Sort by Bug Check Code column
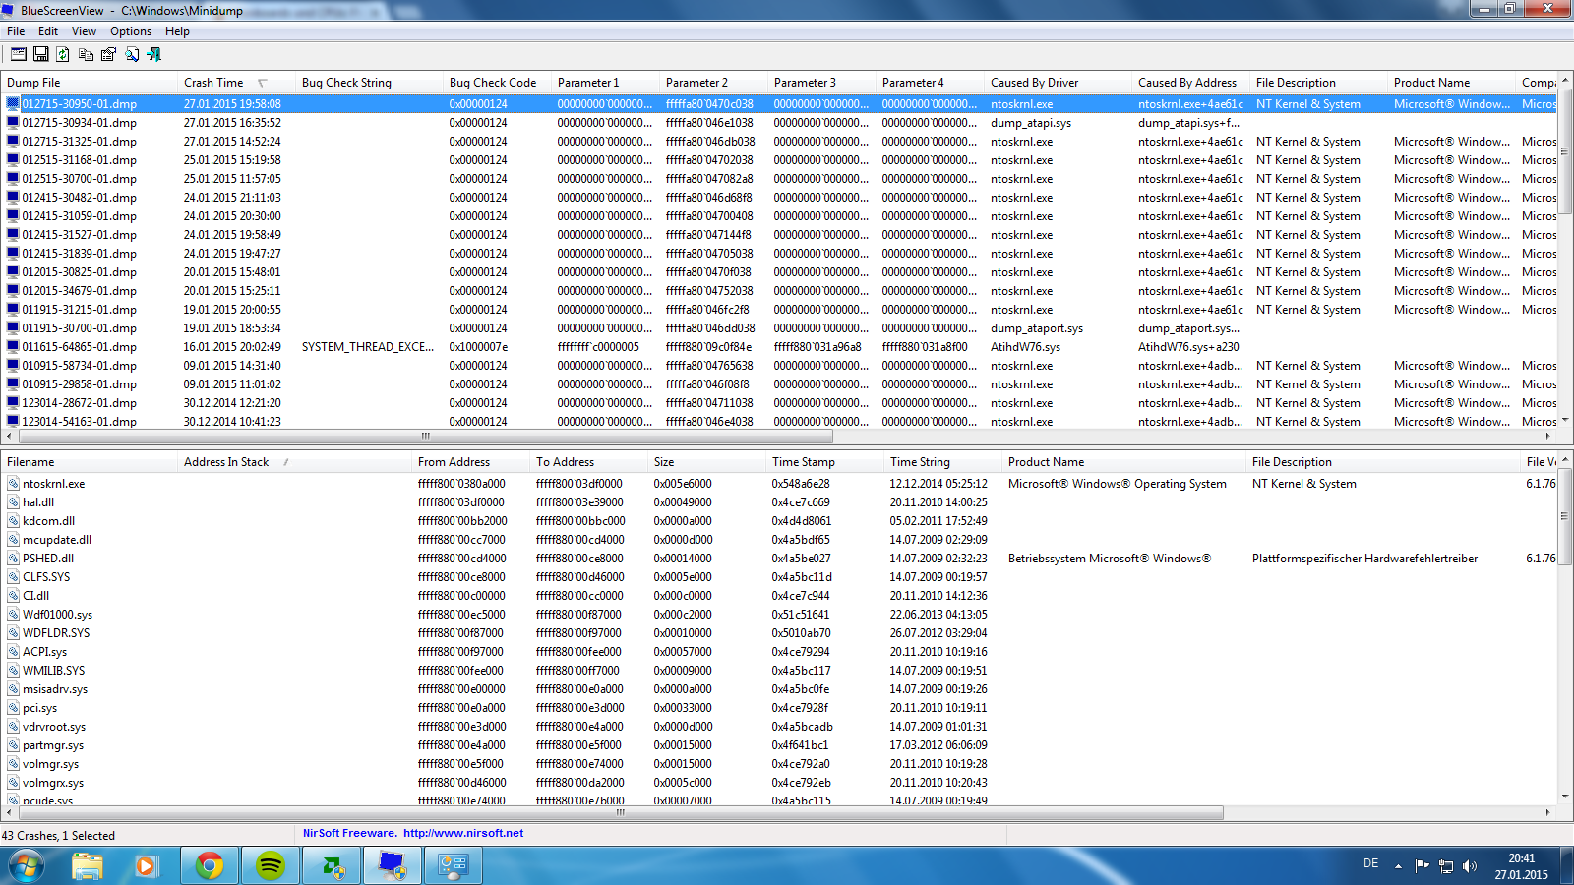This screenshot has width=1574, height=885. coord(497,83)
